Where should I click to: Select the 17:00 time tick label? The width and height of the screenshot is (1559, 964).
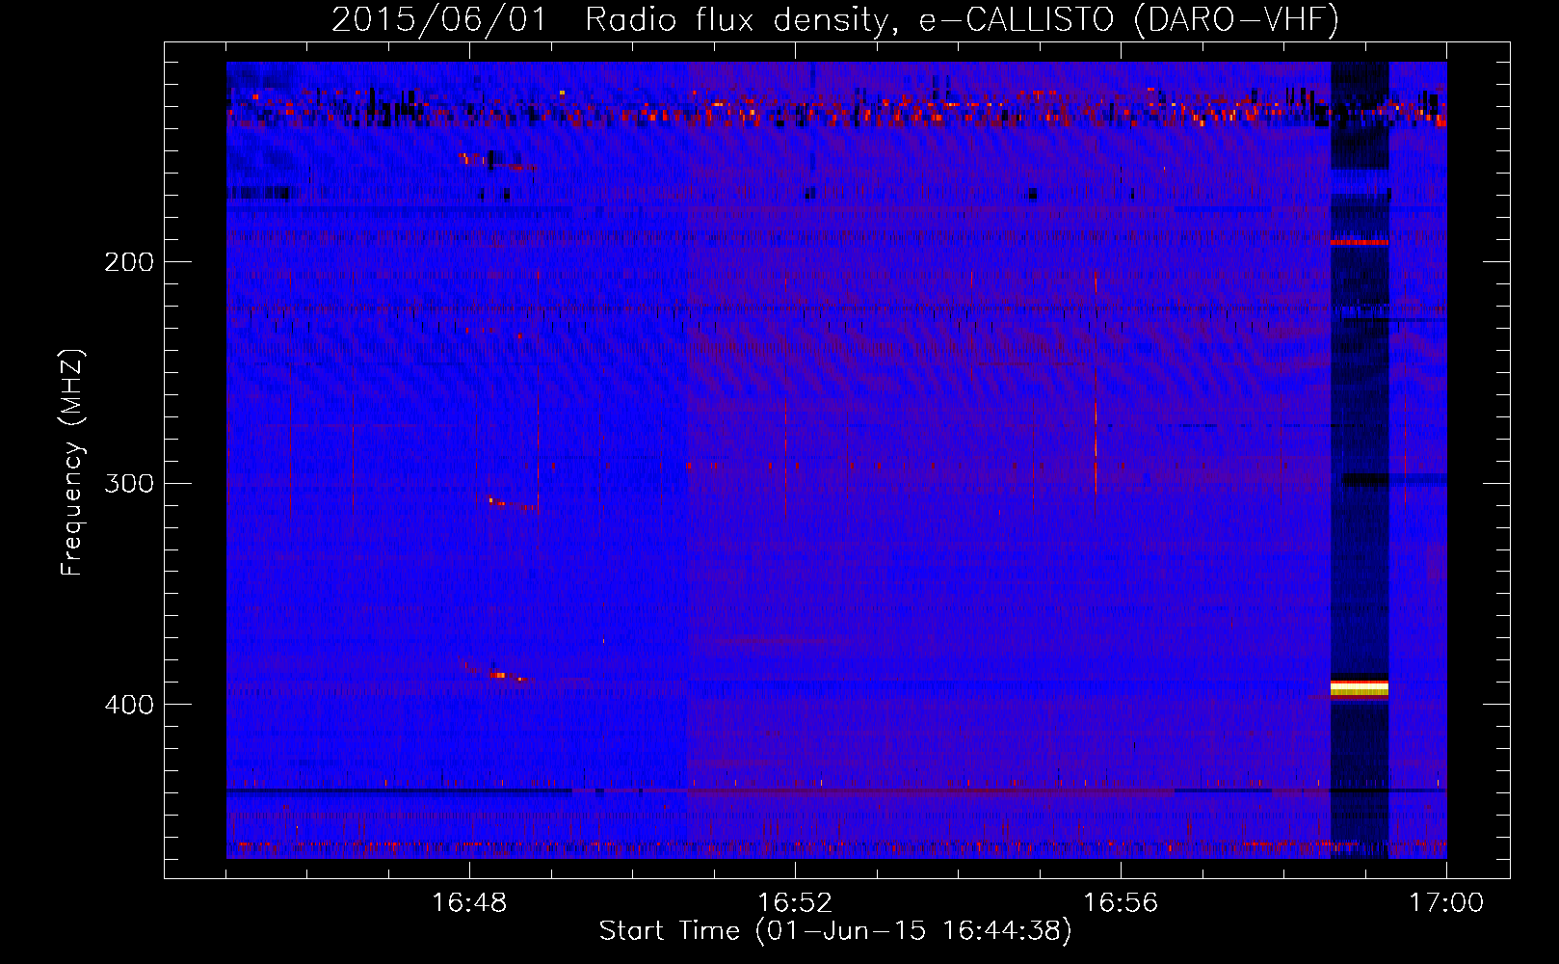point(1446,903)
